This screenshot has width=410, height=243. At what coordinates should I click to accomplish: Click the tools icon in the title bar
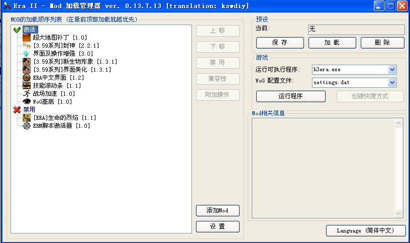coord(7,6)
